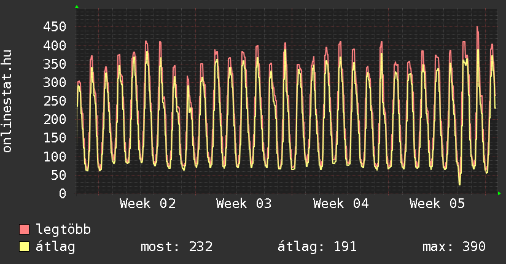Viewport: 506px width, 264px height.
Task: Click the 250 y-axis value
Action: tap(55, 101)
